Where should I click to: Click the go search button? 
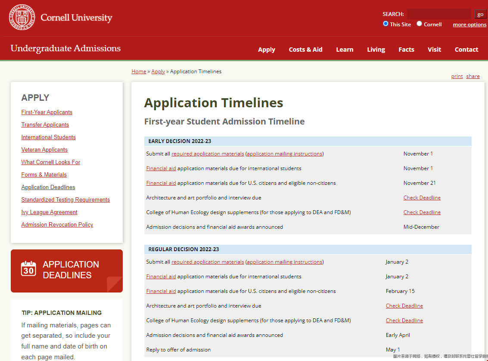click(x=480, y=14)
